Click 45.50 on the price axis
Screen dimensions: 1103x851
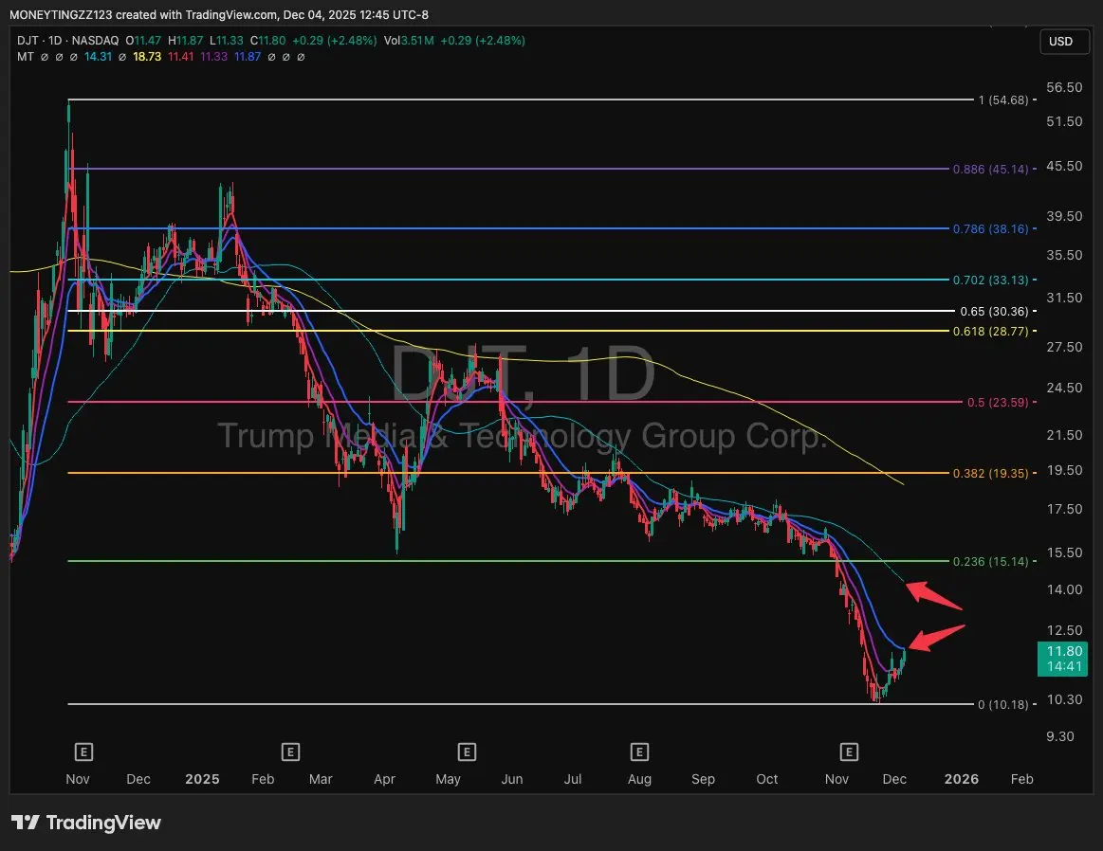tap(1064, 167)
